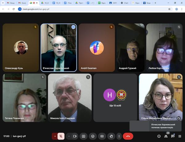
Task: Open the chat messages panel
Action: 173,136
